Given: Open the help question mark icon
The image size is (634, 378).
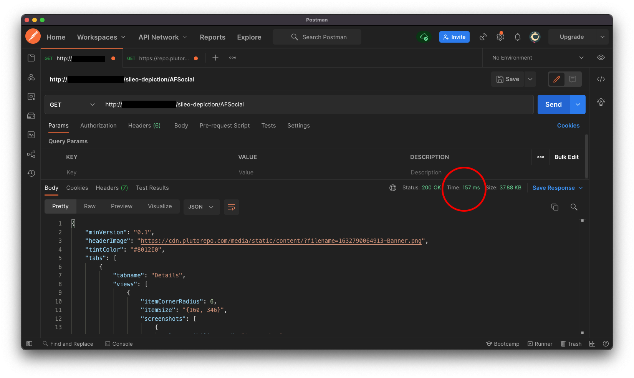Looking at the screenshot, I should (606, 344).
